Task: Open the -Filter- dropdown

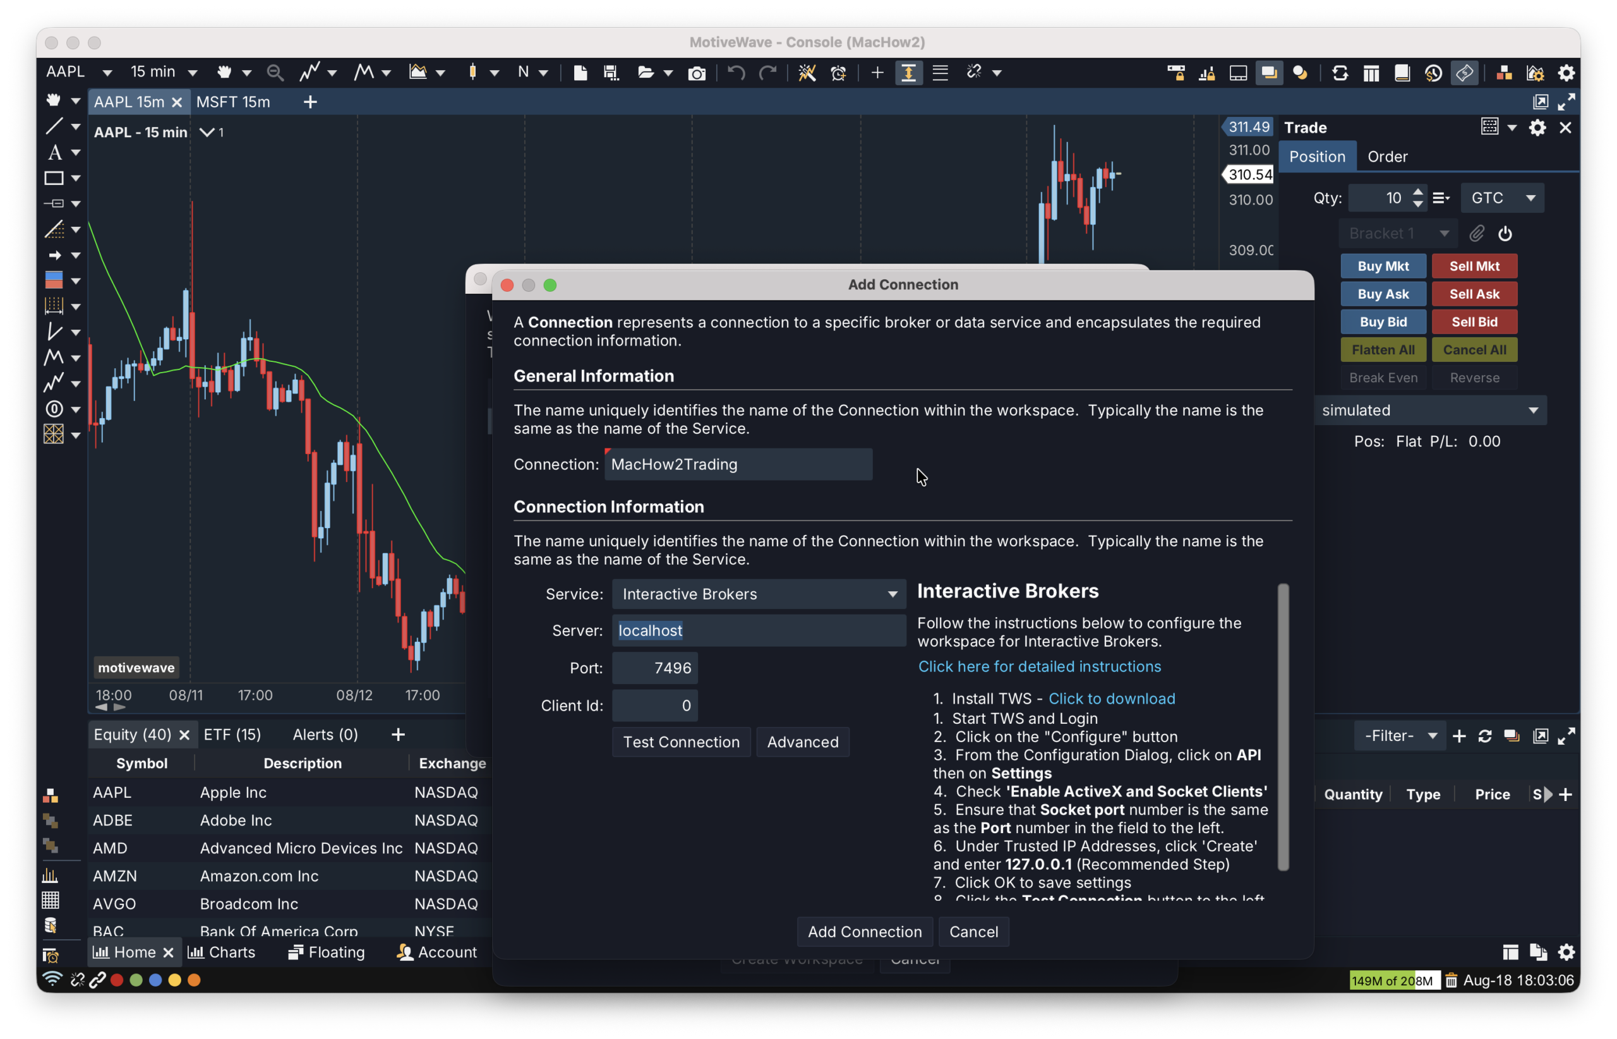Action: (x=1399, y=735)
